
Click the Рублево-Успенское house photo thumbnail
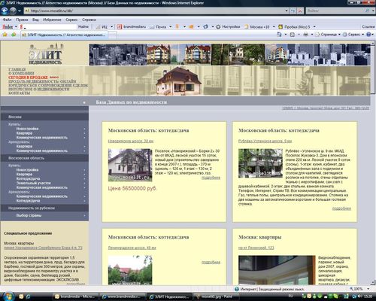[x=260, y=163]
